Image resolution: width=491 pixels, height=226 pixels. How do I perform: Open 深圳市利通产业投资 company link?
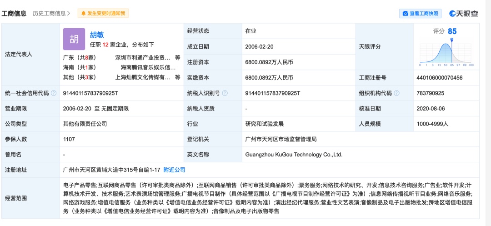pyautogui.click(x=143, y=58)
